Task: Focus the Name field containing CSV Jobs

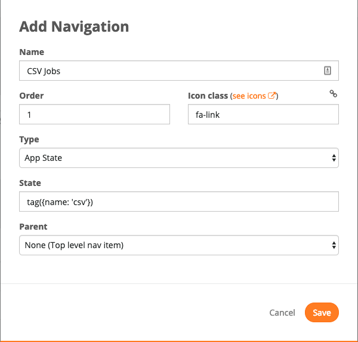Action: click(179, 71)
